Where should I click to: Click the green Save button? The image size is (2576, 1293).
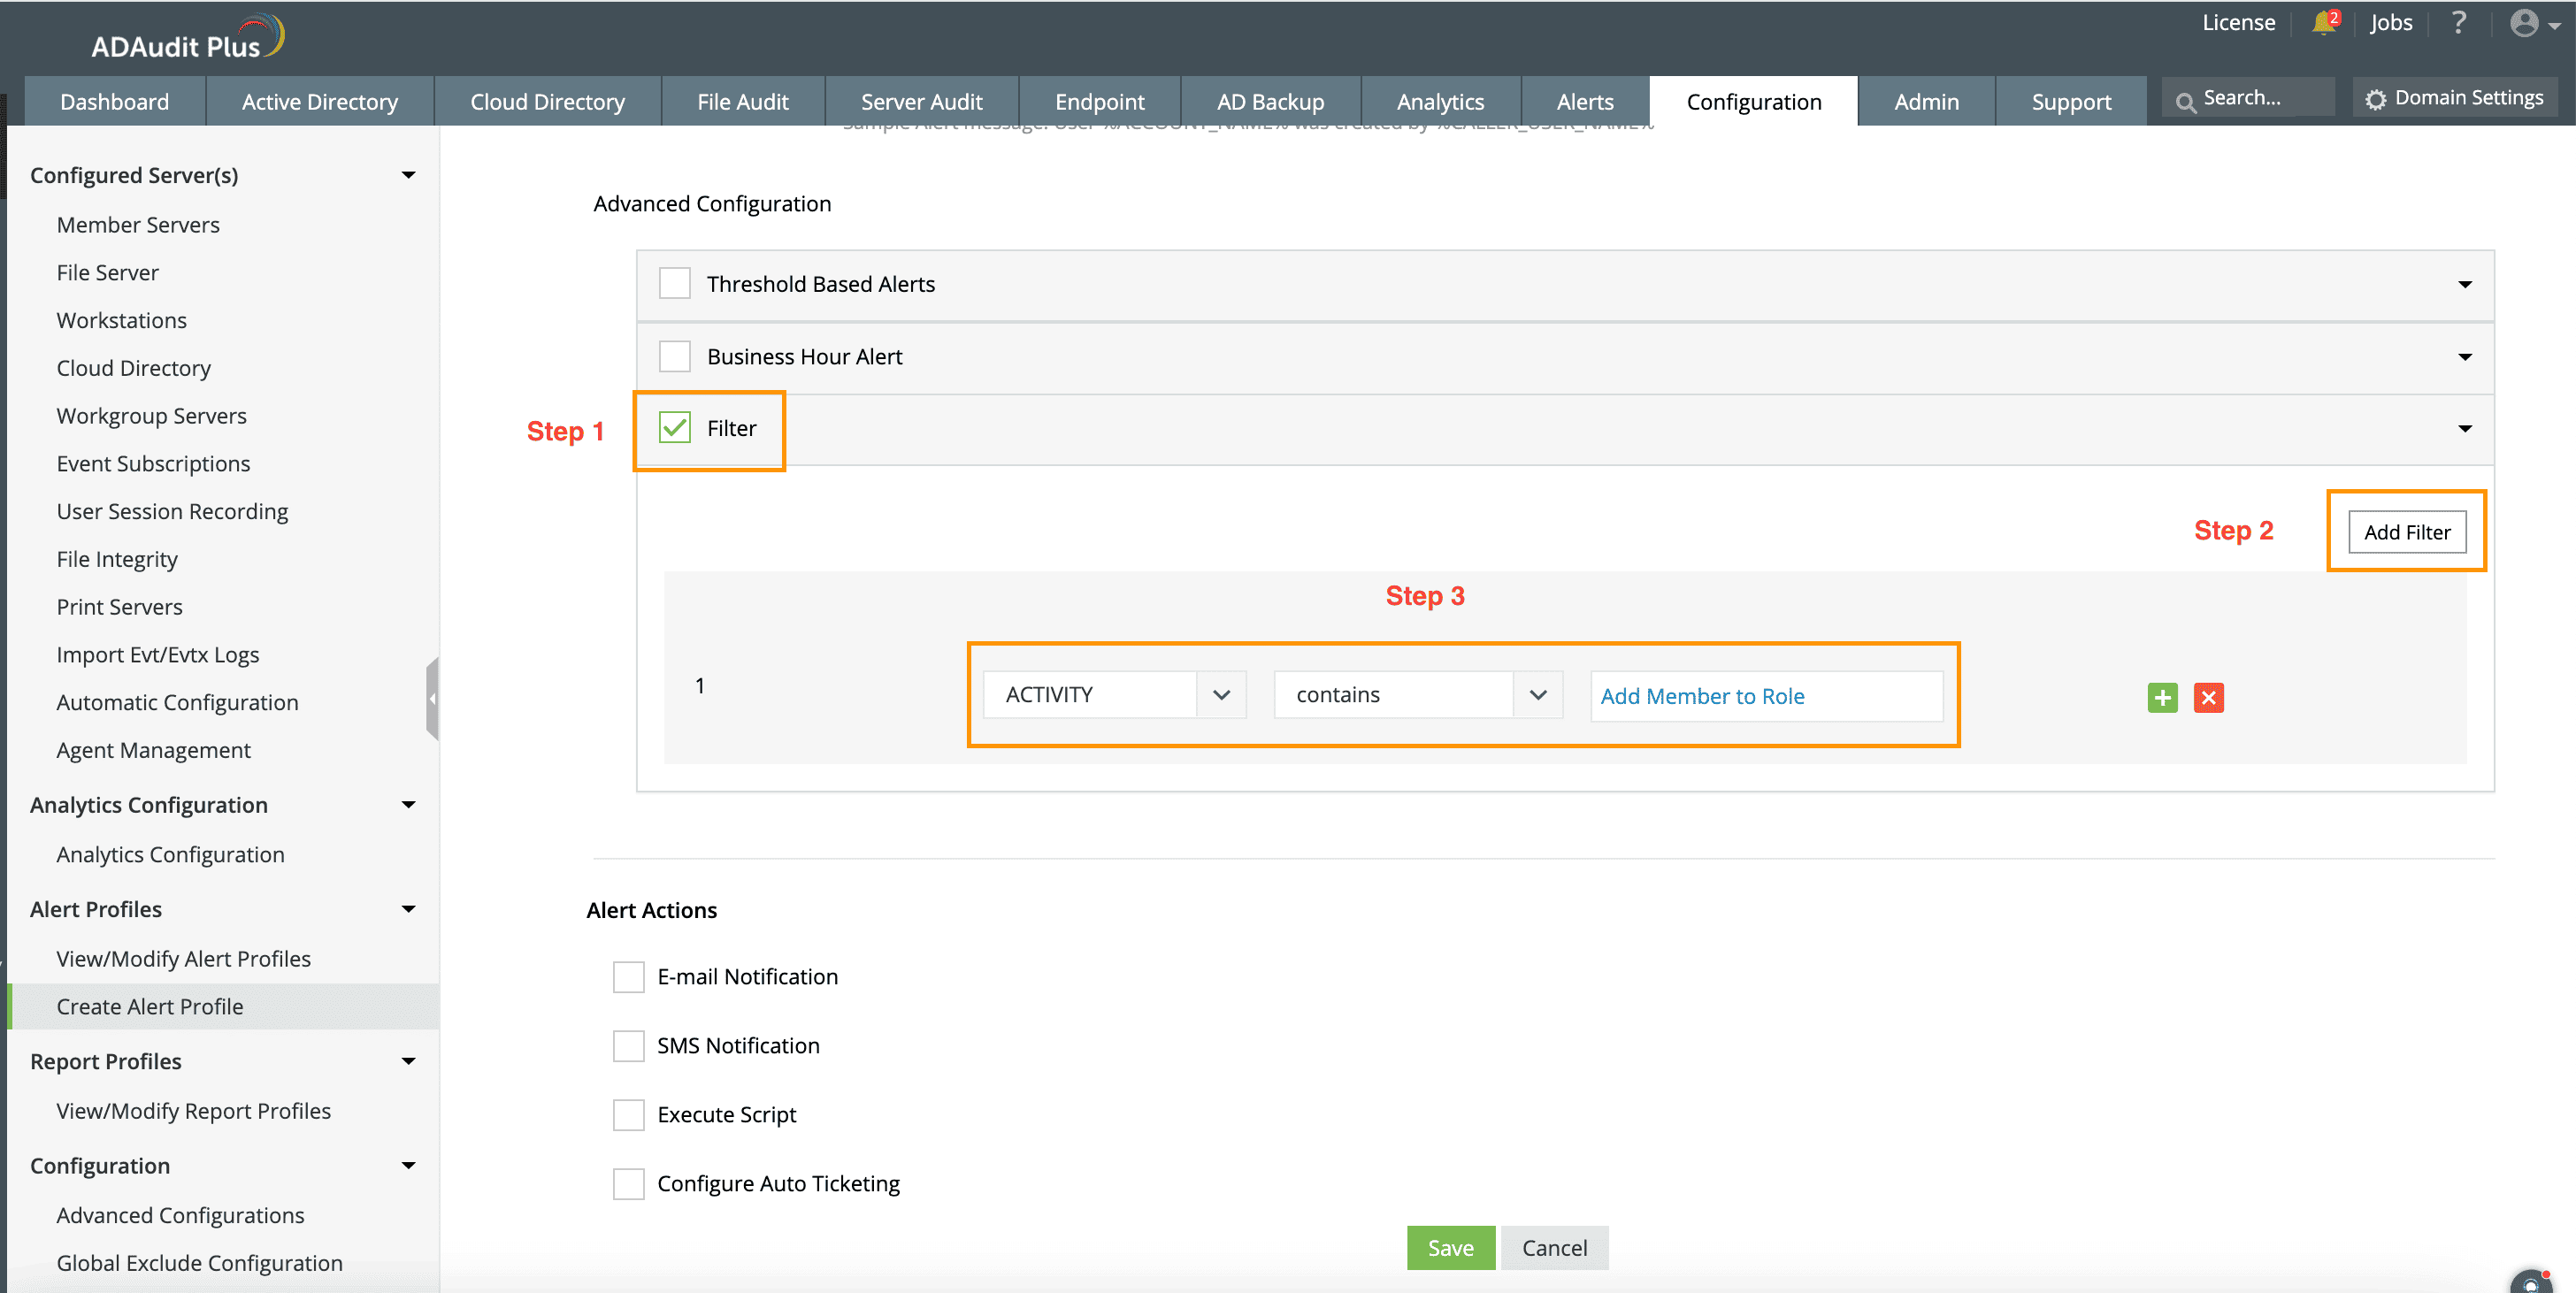pos(1450,1247)
